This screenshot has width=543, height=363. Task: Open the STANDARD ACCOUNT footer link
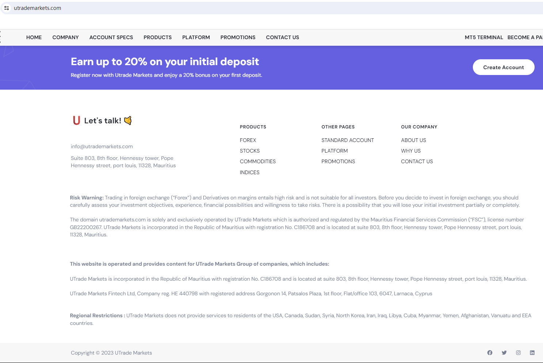tap(348, 140)
